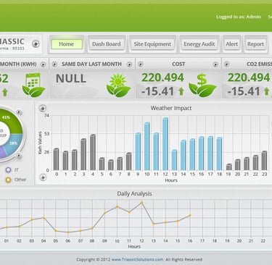Click the bottom-left knob of Weather Impact chart
Image resolution: width=272 pixels, height=265 pixels.
(43, 177)
